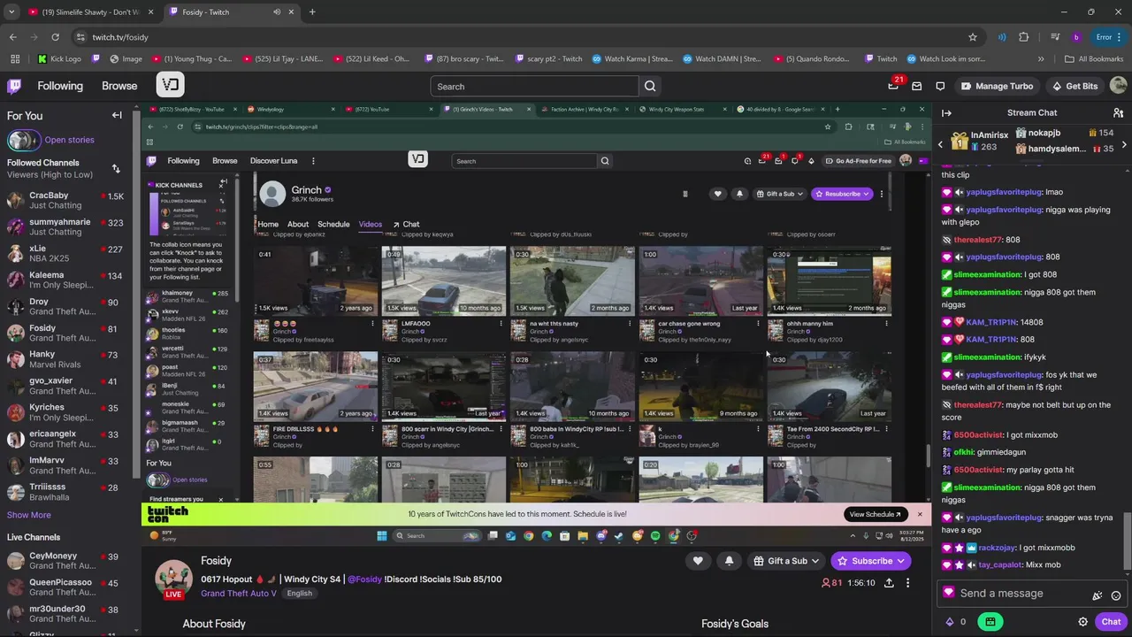Open Gift a Sub dropdown

pyautogui.click(x=786, y=561)
